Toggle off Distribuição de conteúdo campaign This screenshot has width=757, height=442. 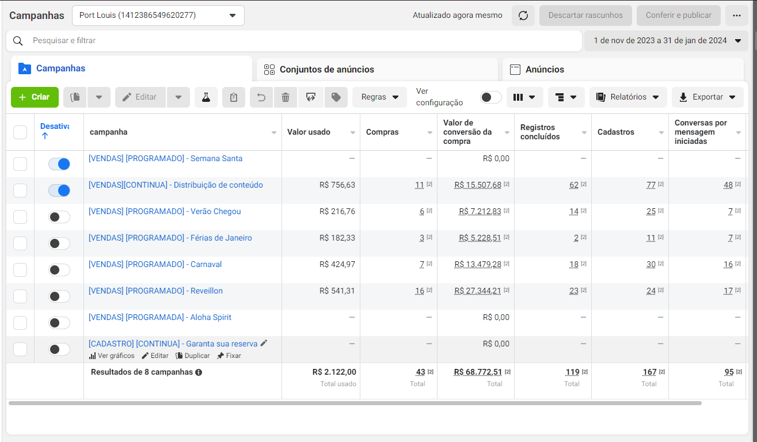[59, 190]
